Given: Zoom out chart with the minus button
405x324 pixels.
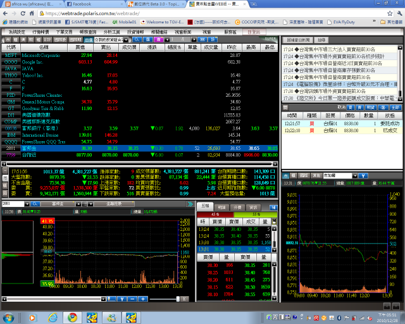Looking at the screenshot, I should (x=132, y=299).
